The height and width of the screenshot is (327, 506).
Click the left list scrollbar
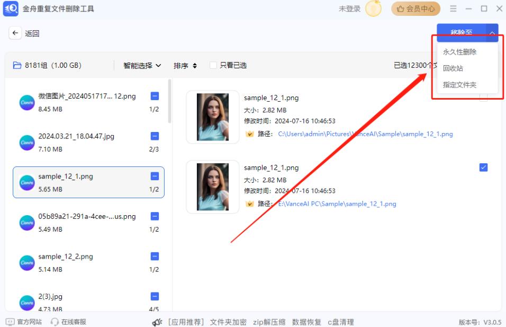pos(170,101)
